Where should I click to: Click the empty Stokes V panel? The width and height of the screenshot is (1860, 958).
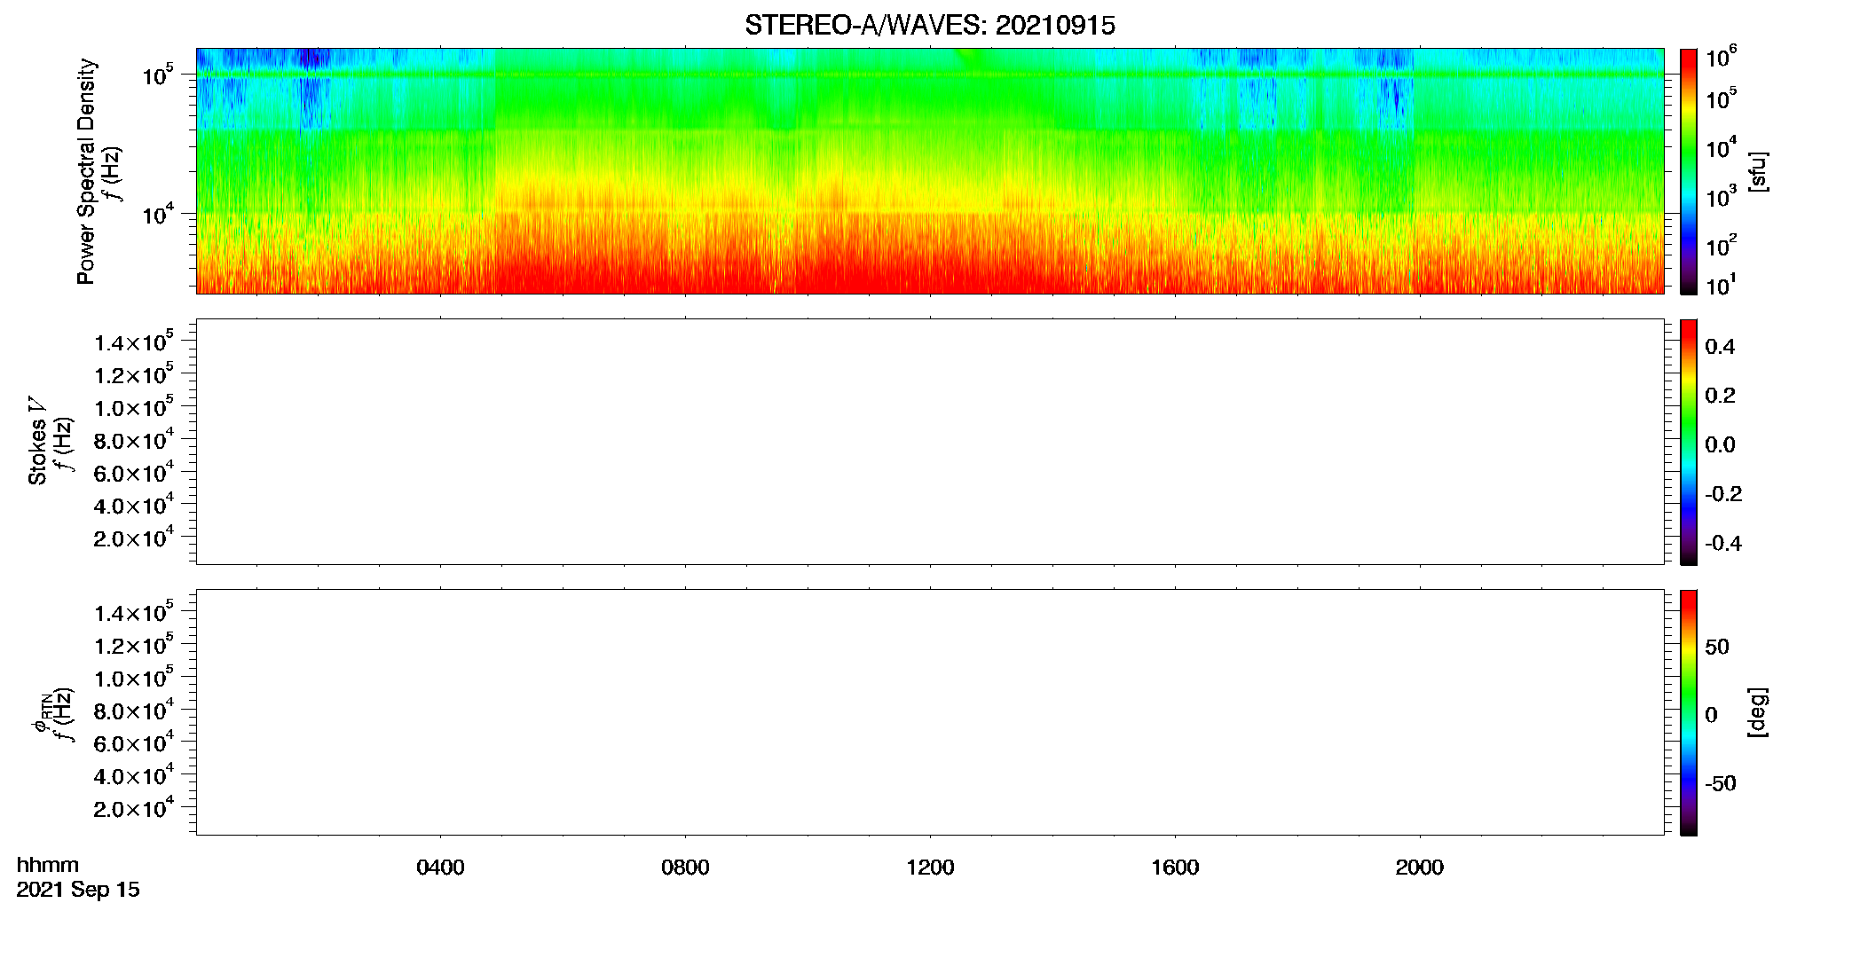(930, 442)
